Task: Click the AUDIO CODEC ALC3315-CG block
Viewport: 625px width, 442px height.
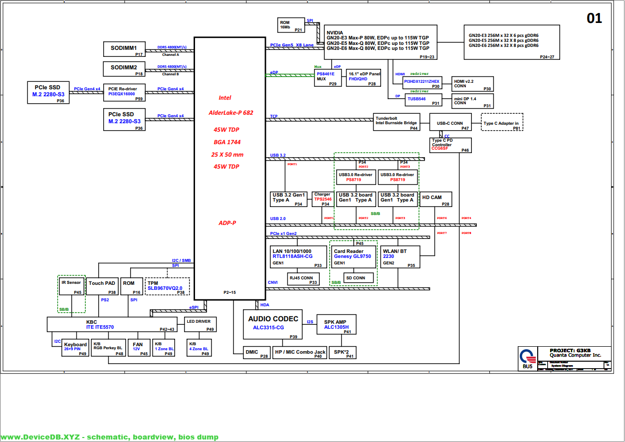Action: [x=274, y=325]
